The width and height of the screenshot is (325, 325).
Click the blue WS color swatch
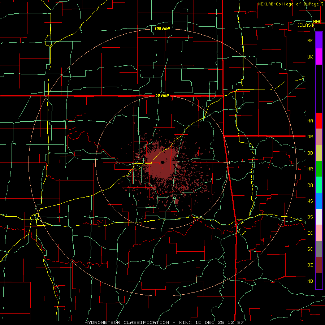point(319,201)
